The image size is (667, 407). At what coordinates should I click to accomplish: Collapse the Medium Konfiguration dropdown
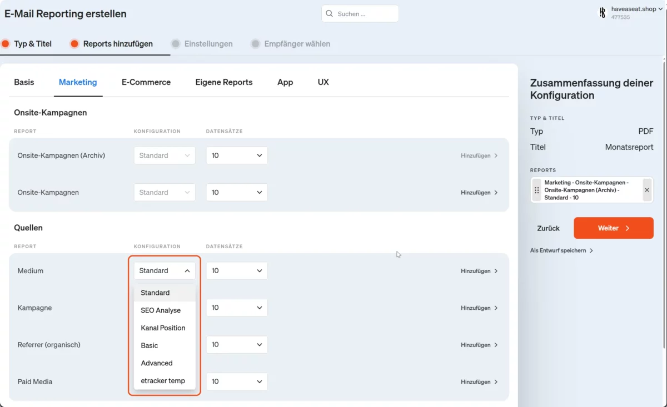[165, 271]
